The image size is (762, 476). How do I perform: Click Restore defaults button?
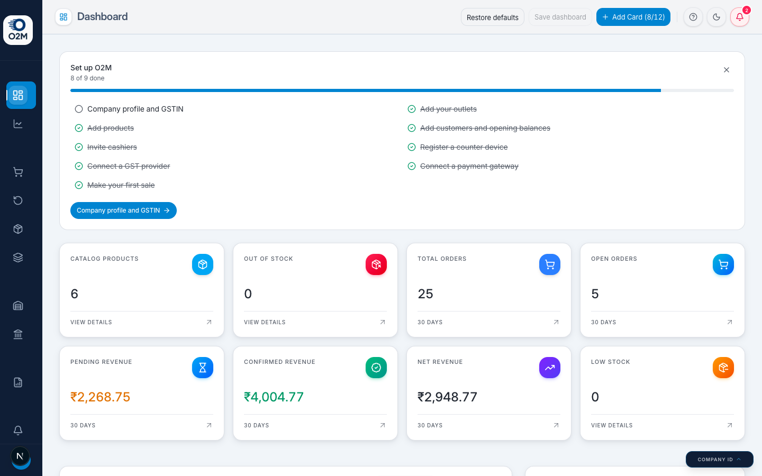(493, 17)
